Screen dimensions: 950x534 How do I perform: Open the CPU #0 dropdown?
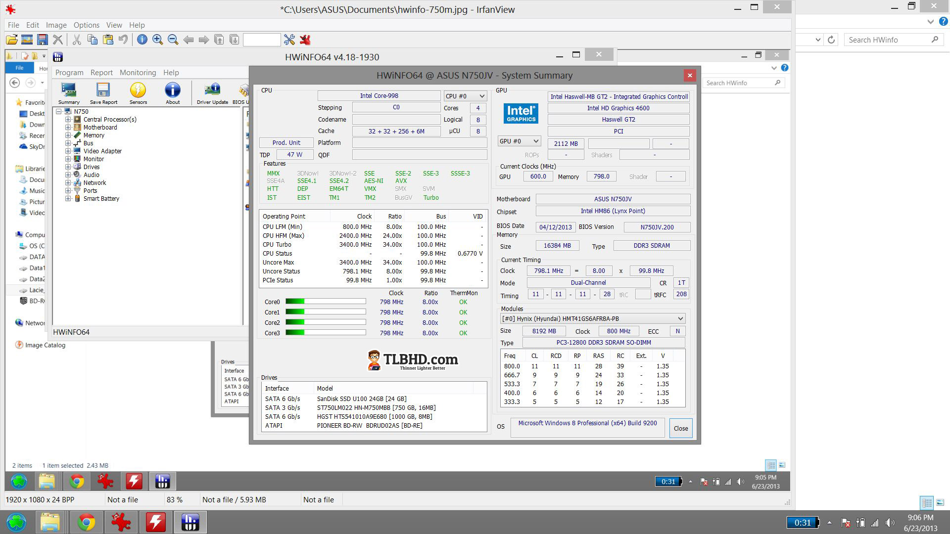coord(465,96)
